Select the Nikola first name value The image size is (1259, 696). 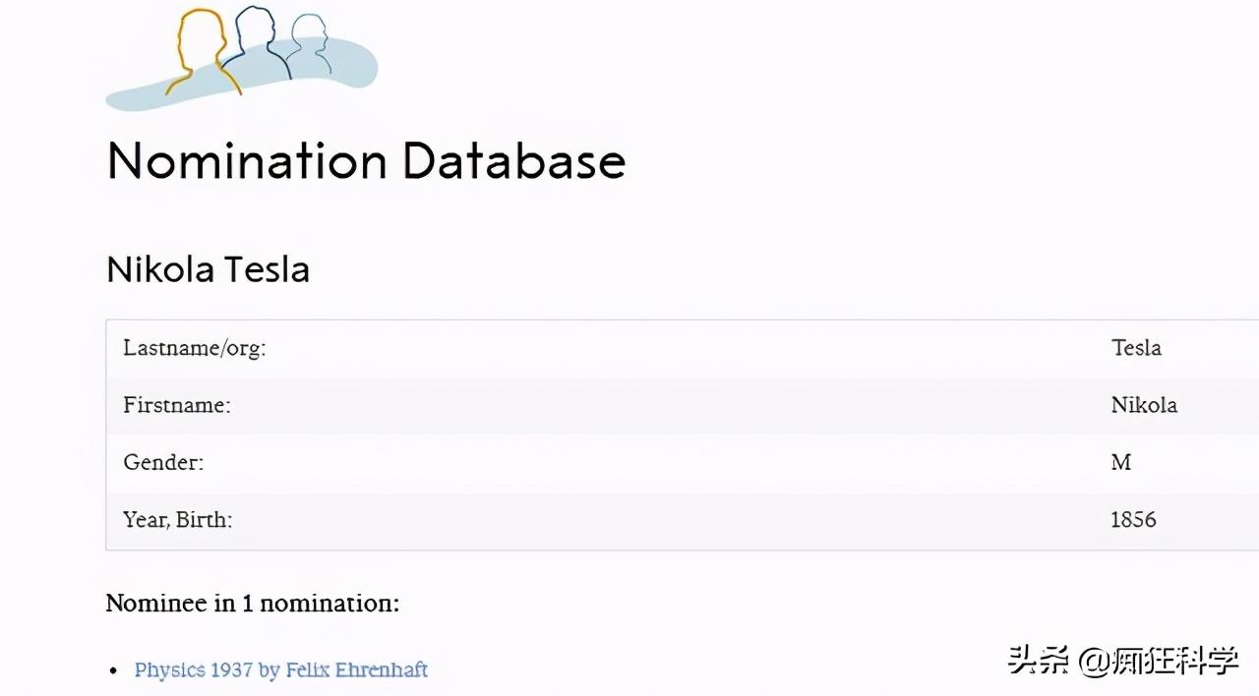pos(1144,405)
